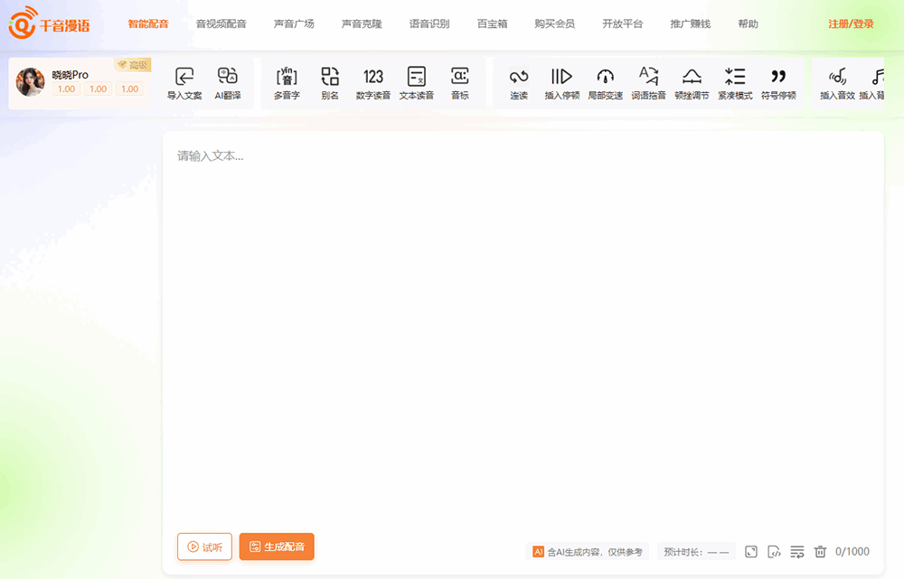Apply the 连读 liaison tool
Screen dimensions: 904x579
point(519,83)
